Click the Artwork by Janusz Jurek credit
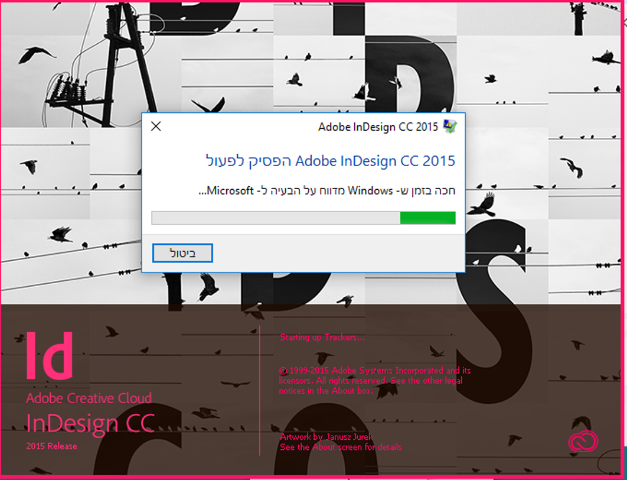The height and width of the screenshot is (480, 627). pos(326,436)
